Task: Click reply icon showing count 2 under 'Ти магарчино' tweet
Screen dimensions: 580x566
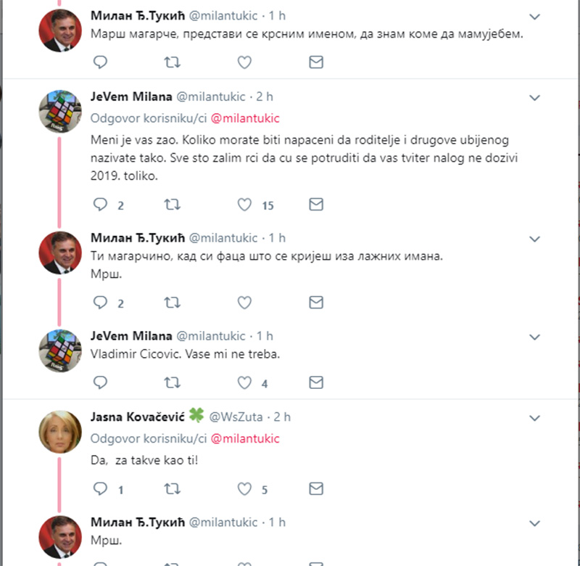Action: tap(100, 303)
